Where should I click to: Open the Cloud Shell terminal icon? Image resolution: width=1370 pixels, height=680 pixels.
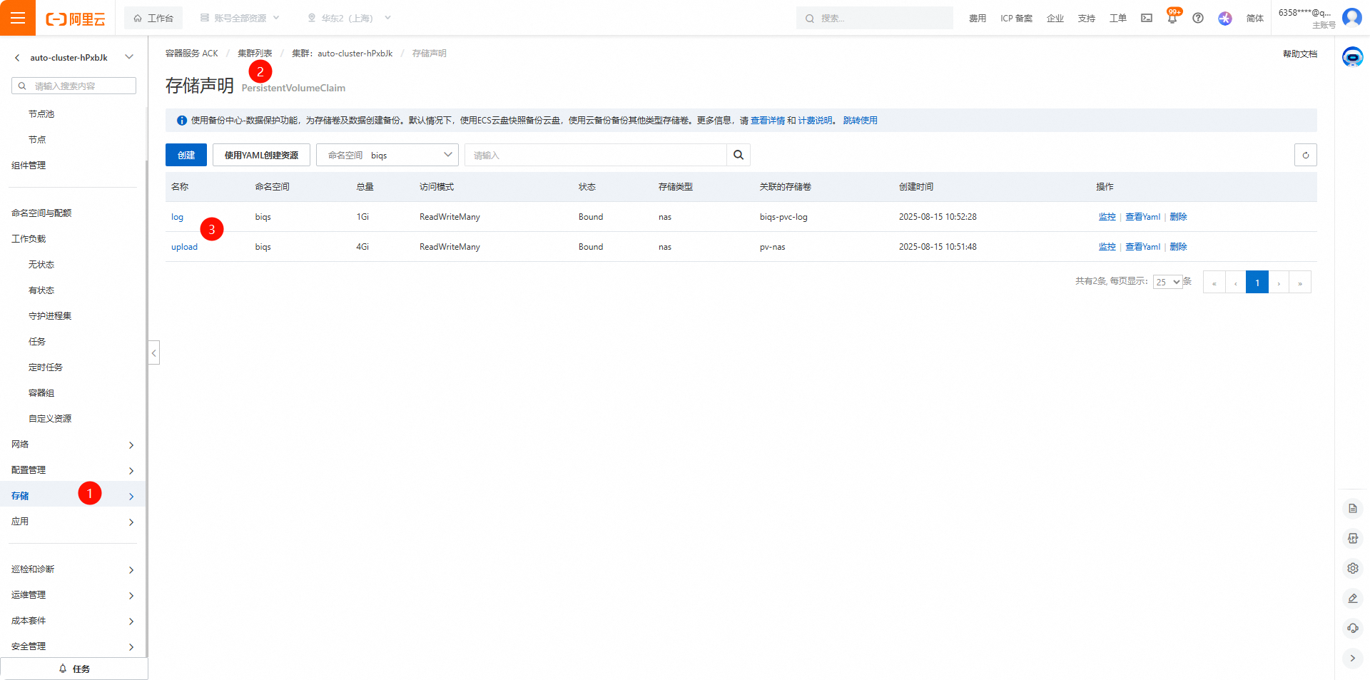point(1146,19)
